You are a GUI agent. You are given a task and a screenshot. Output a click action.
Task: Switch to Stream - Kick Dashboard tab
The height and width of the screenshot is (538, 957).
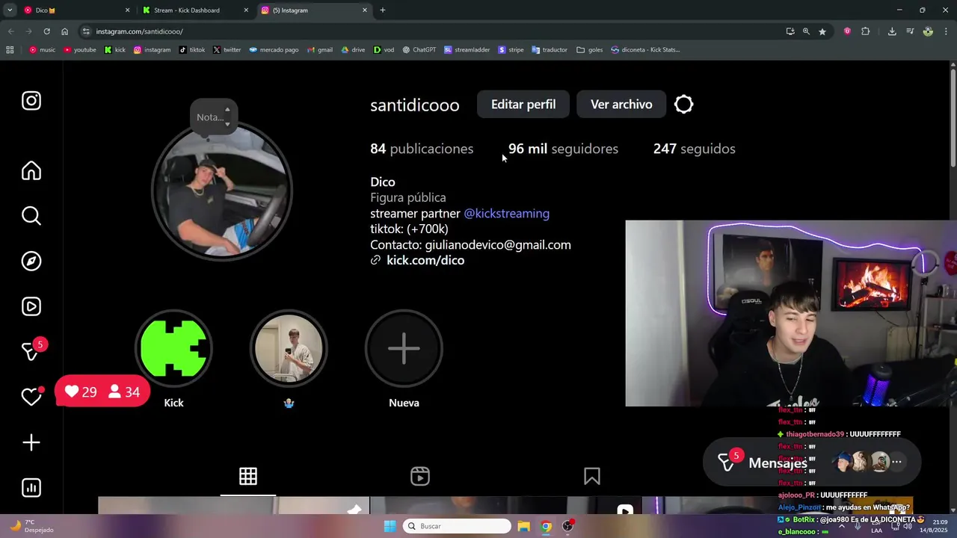[x=196, y=10]
